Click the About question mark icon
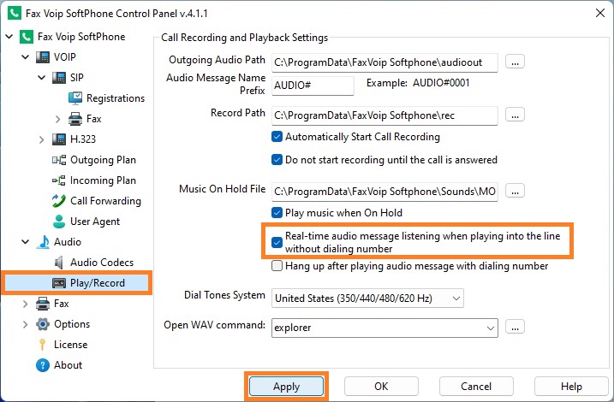Screen dimensions: 614x402 click(x=43, y=365)
